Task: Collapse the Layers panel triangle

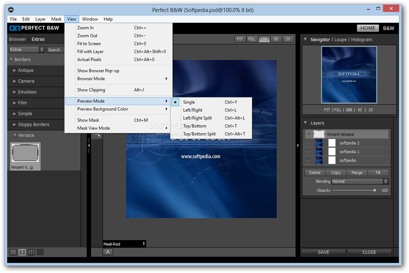Action: [305, 123]
